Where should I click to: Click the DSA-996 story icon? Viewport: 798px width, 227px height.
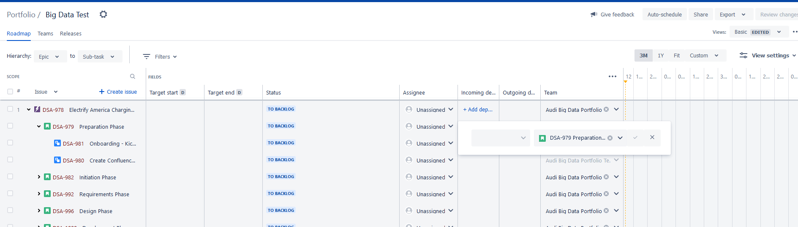[x=47, y=211]
